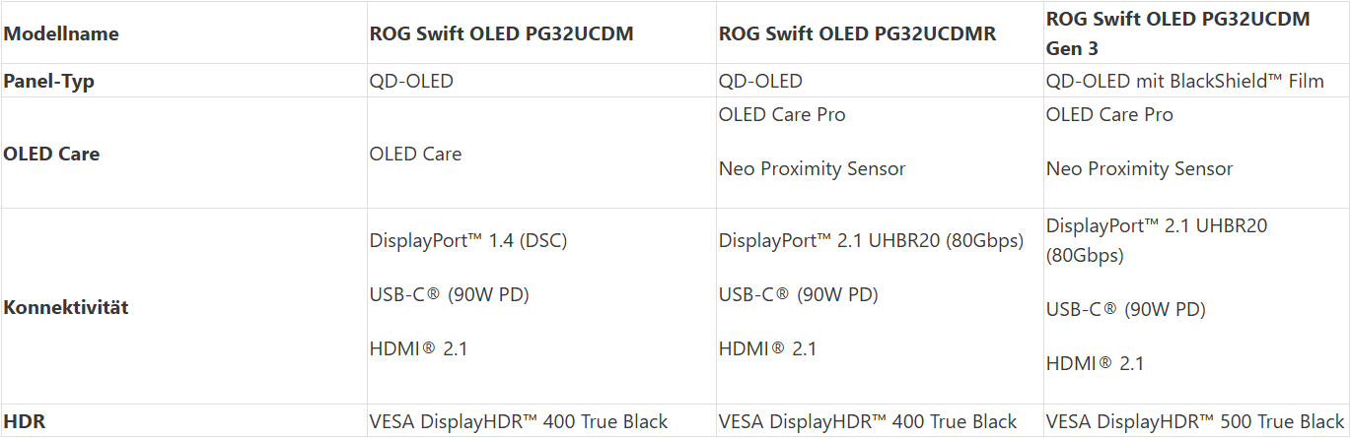Select the Panel-Typ row label
1351x438 pixels.
click(x=49, y=82)
